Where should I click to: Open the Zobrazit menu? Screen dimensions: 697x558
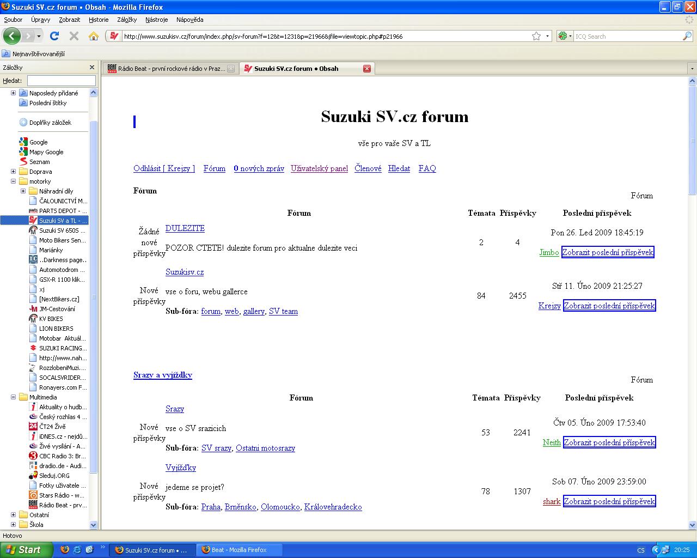click(x=69, y=19)
